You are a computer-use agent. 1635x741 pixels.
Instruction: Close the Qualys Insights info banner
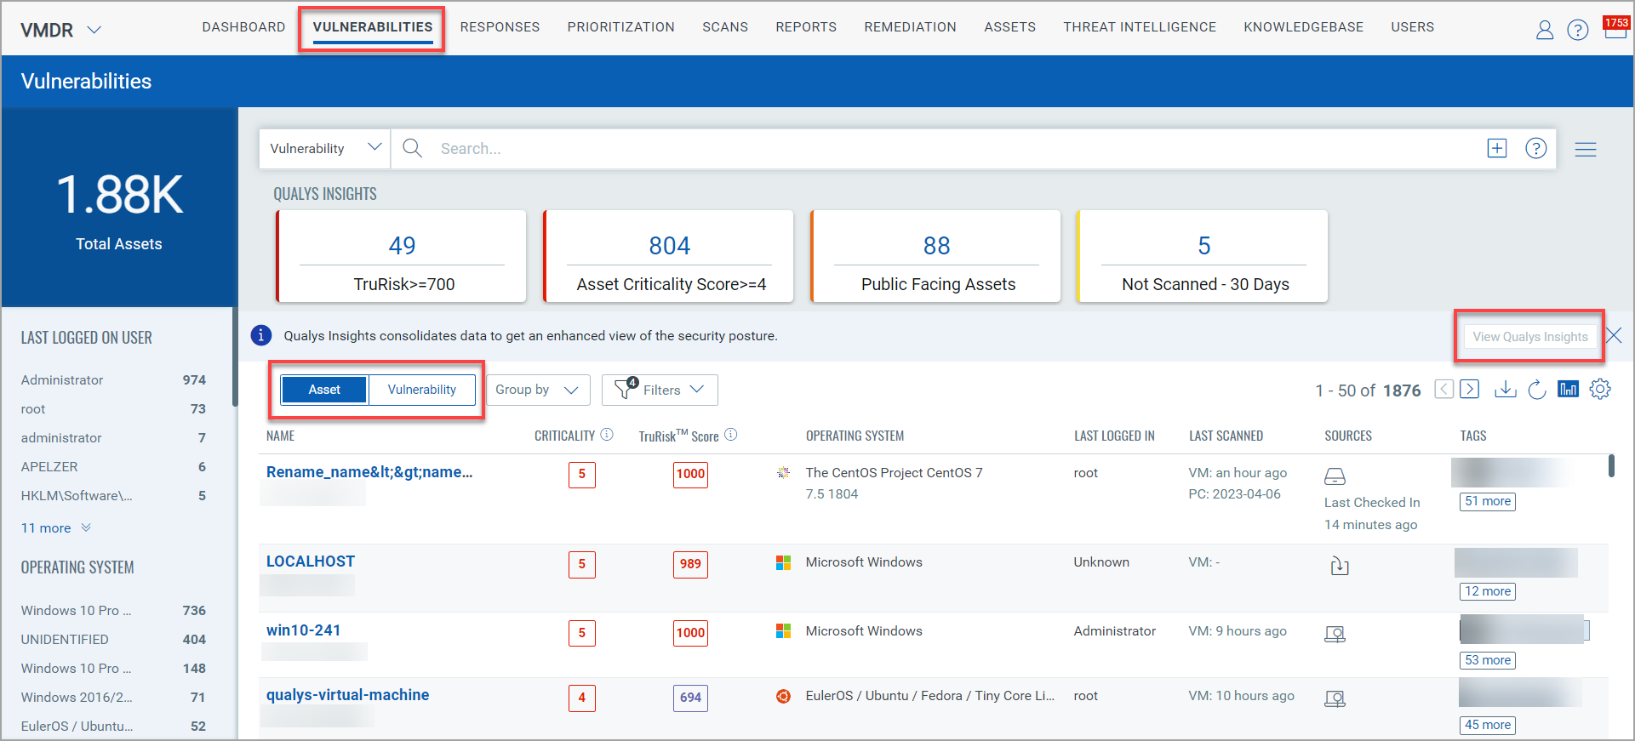1614,335
